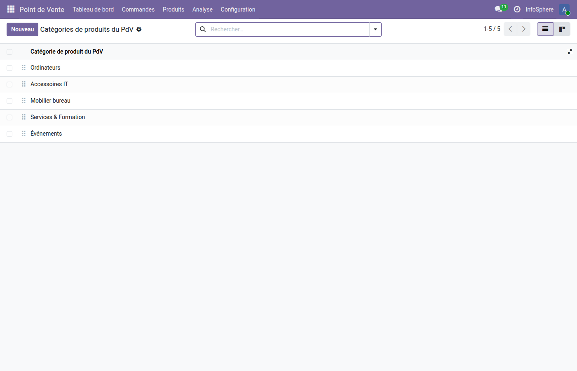Select the Mobilier bureau row checkbox

point(9,101)
